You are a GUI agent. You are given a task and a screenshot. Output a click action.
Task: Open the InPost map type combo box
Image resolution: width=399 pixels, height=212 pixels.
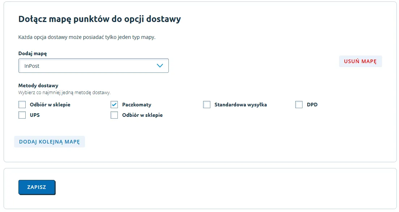(x=87, y=66)
